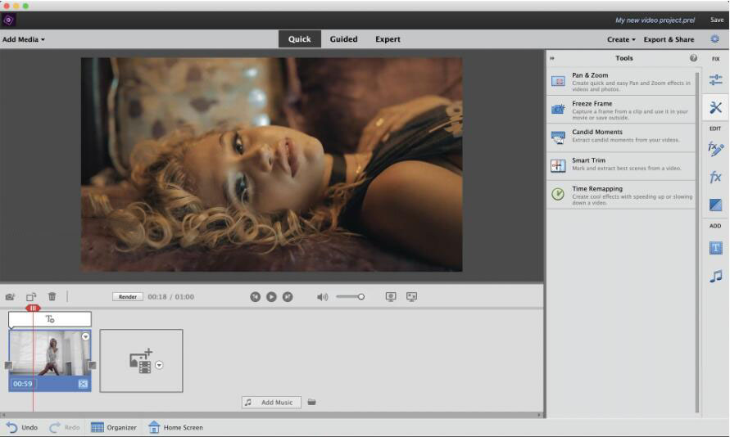Click the Premiere Elements app logo

click(8, 20)
